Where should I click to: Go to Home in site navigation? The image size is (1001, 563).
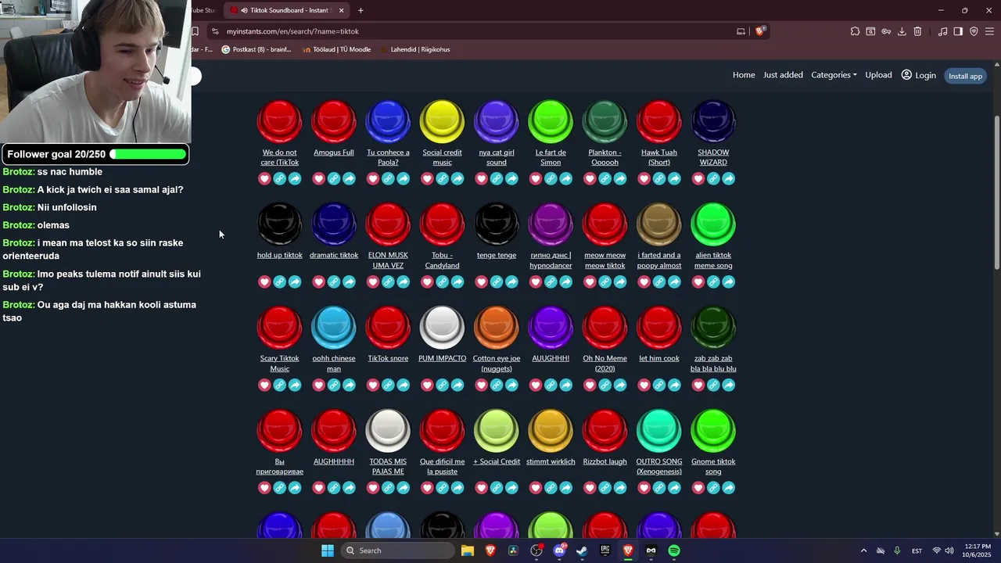pos(744,75)
